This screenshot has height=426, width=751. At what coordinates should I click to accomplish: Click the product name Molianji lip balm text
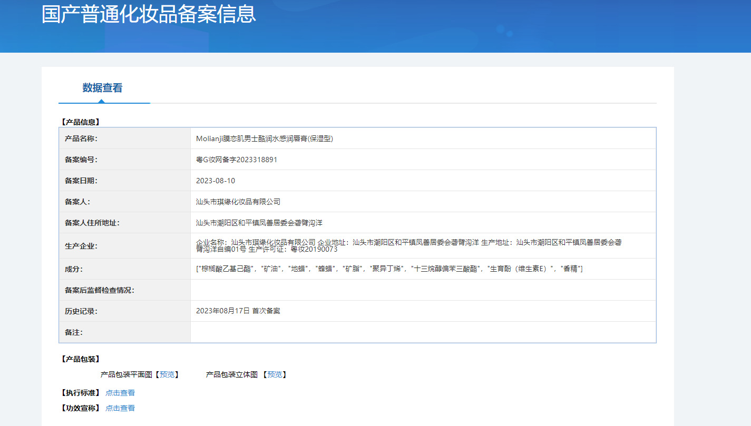pos(265,138)
